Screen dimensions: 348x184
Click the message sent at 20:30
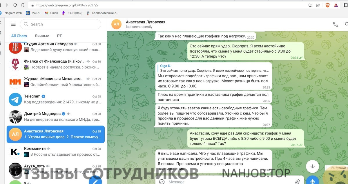pyautogui.click(x=206, y=36)
